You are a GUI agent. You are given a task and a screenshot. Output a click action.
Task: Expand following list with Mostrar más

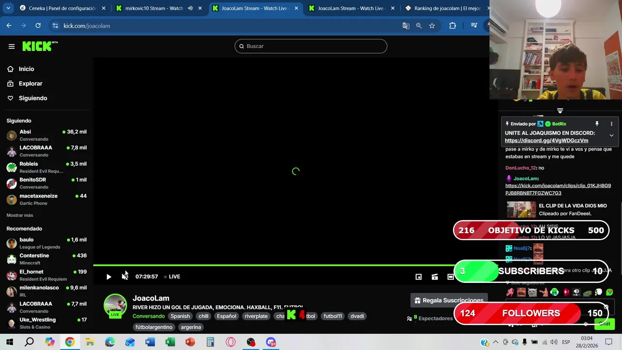click(20, 215)
